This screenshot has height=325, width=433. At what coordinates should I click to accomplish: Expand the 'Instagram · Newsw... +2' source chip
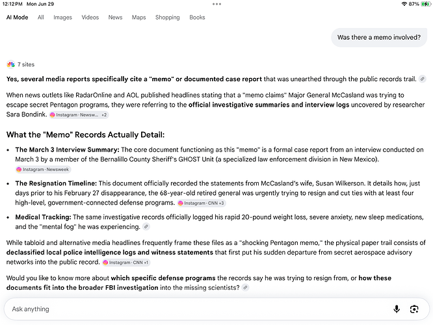tap(79, 115)
